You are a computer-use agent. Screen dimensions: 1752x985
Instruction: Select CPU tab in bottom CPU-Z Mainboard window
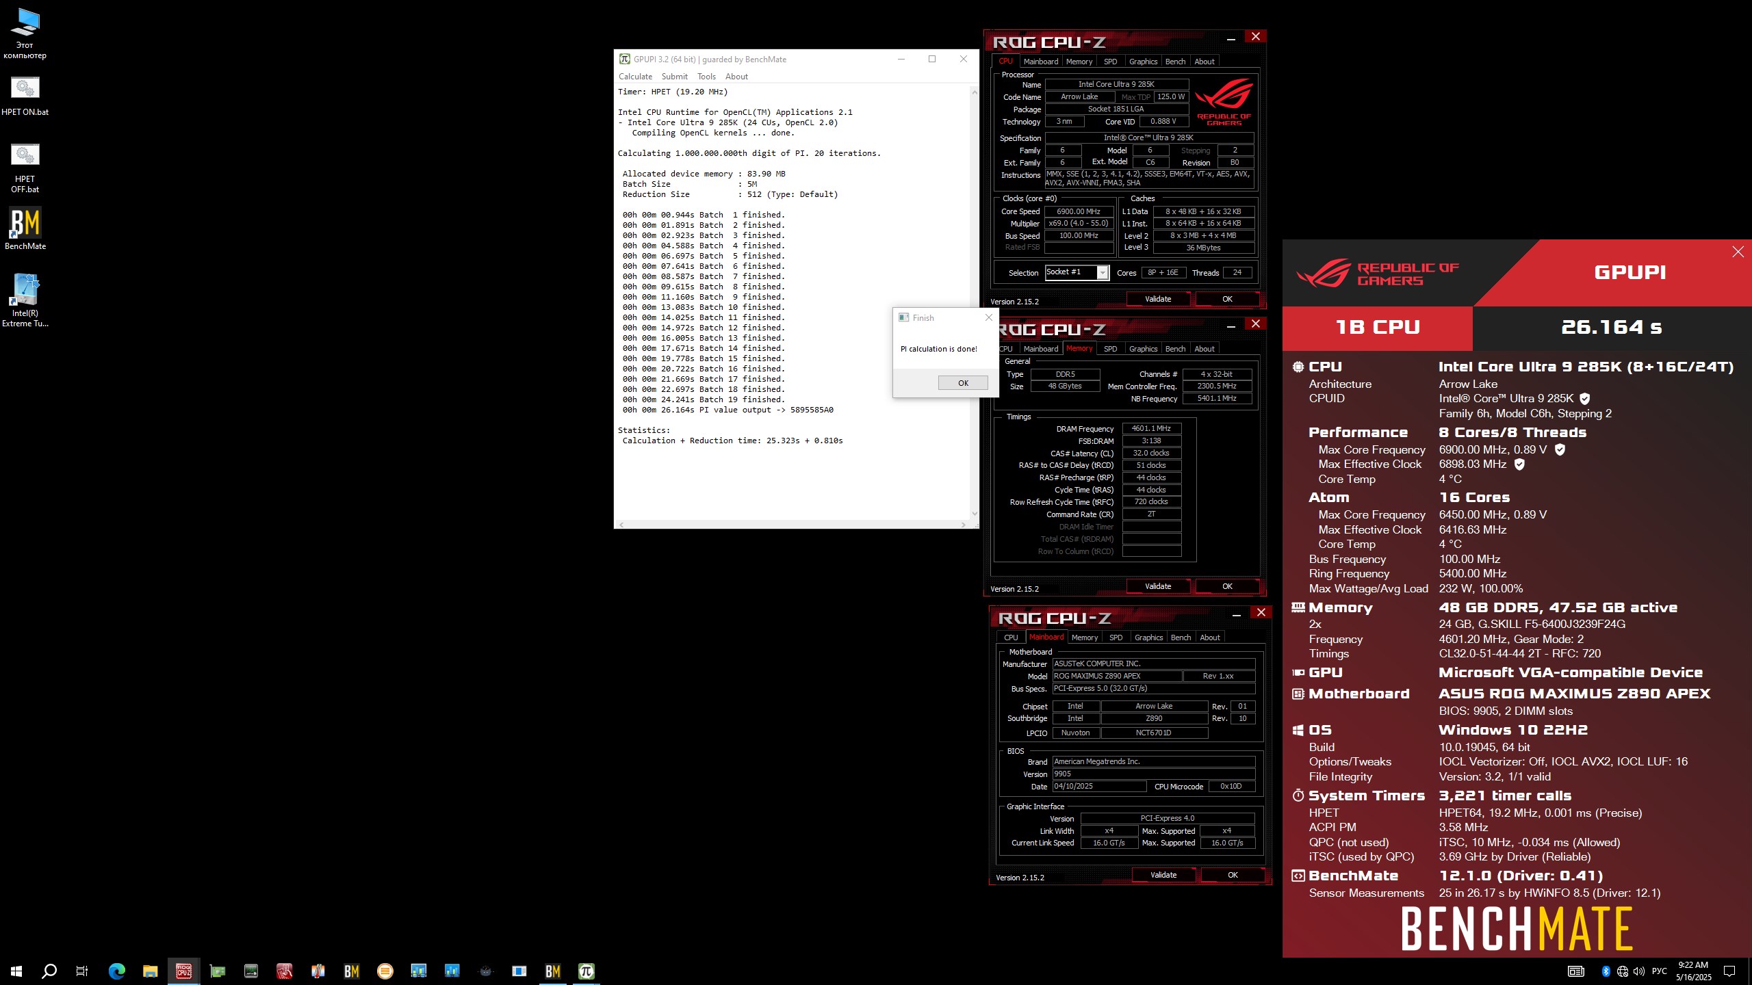click(x=1011, y=638)
